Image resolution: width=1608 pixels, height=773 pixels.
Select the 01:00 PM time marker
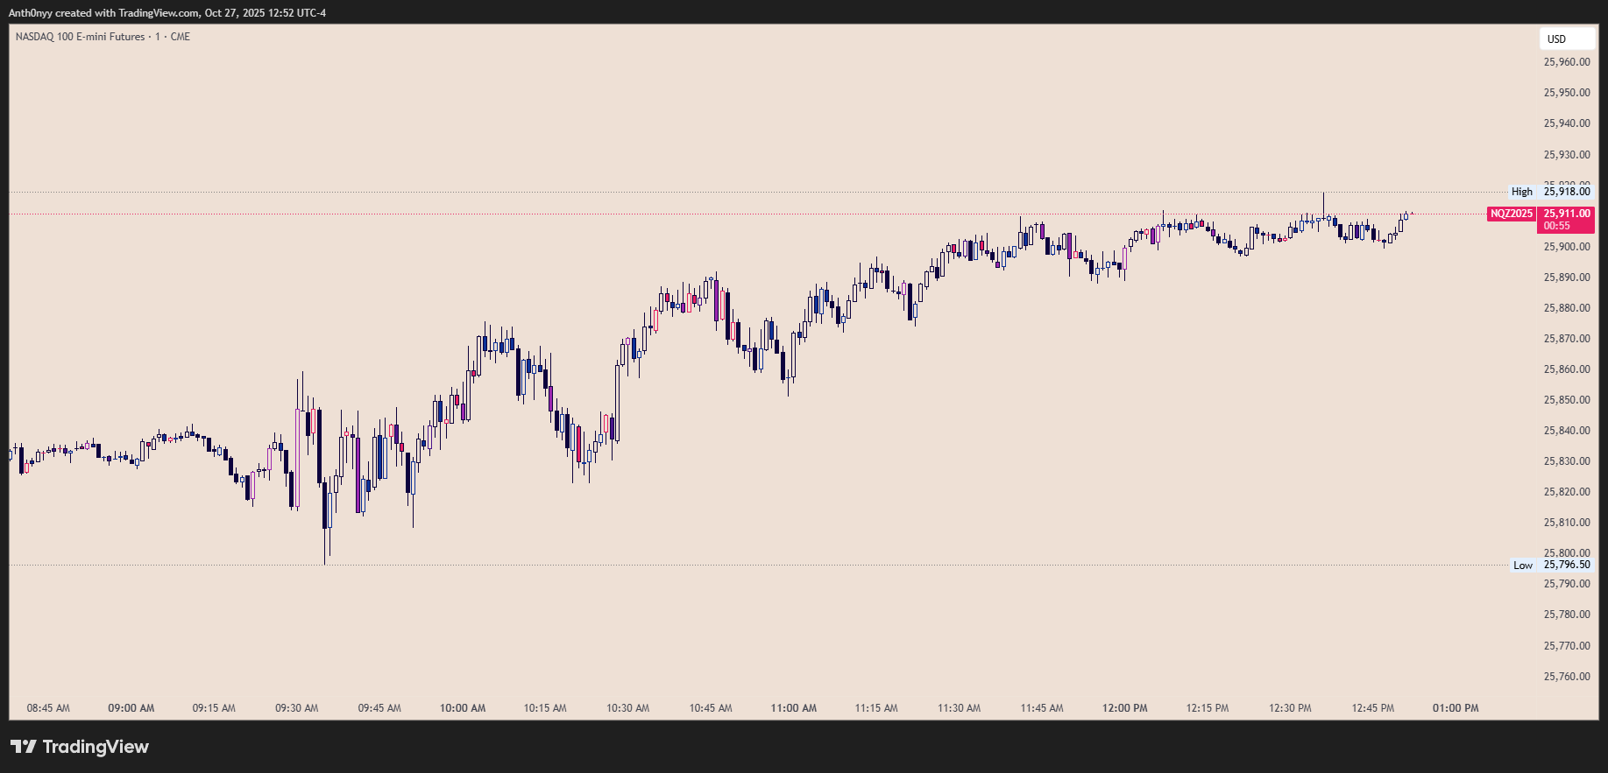click(x=1456, y=708)
